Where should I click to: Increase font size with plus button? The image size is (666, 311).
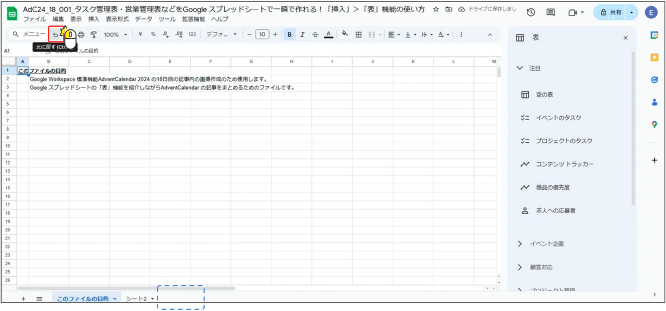coord(275,34)
